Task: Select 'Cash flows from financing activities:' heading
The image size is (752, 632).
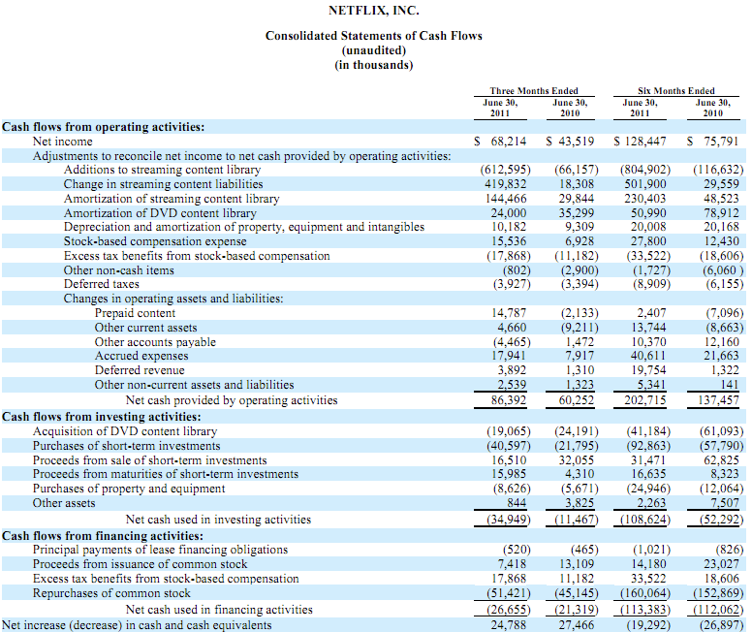Action: pyautogui.click(x=103, y=536)
